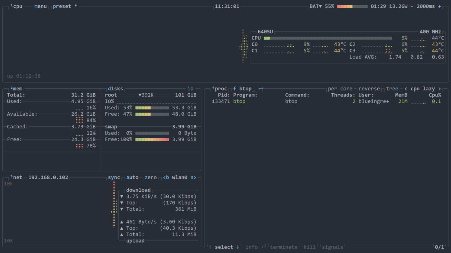Toggle disks io mode
451x253 pixels.
tap(190, 89)
